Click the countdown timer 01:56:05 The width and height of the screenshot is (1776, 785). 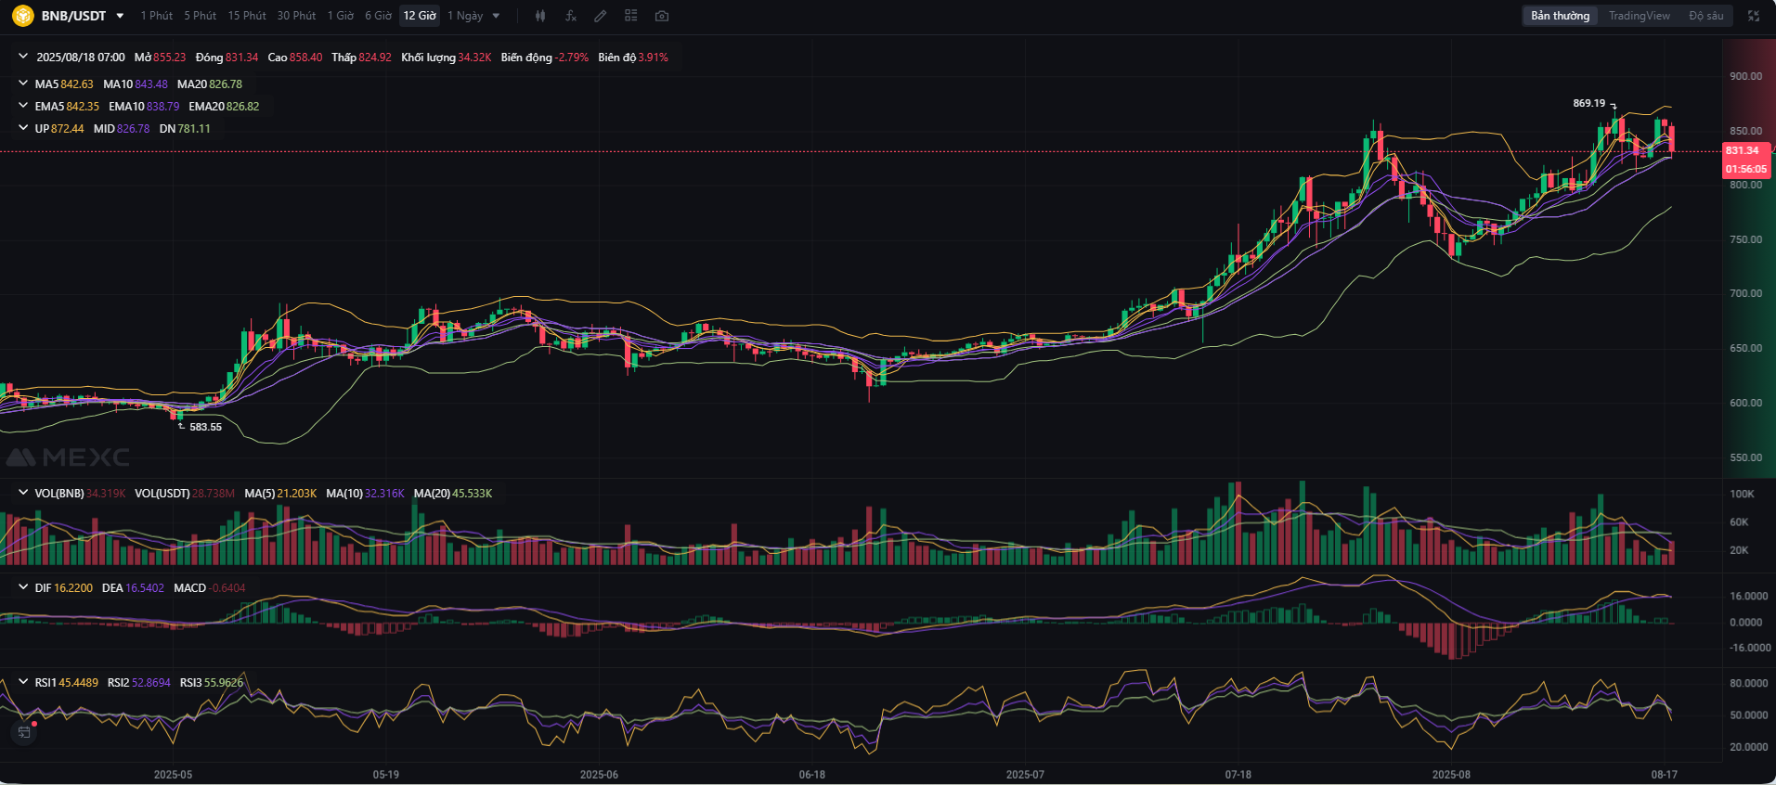coord(1746,169)
